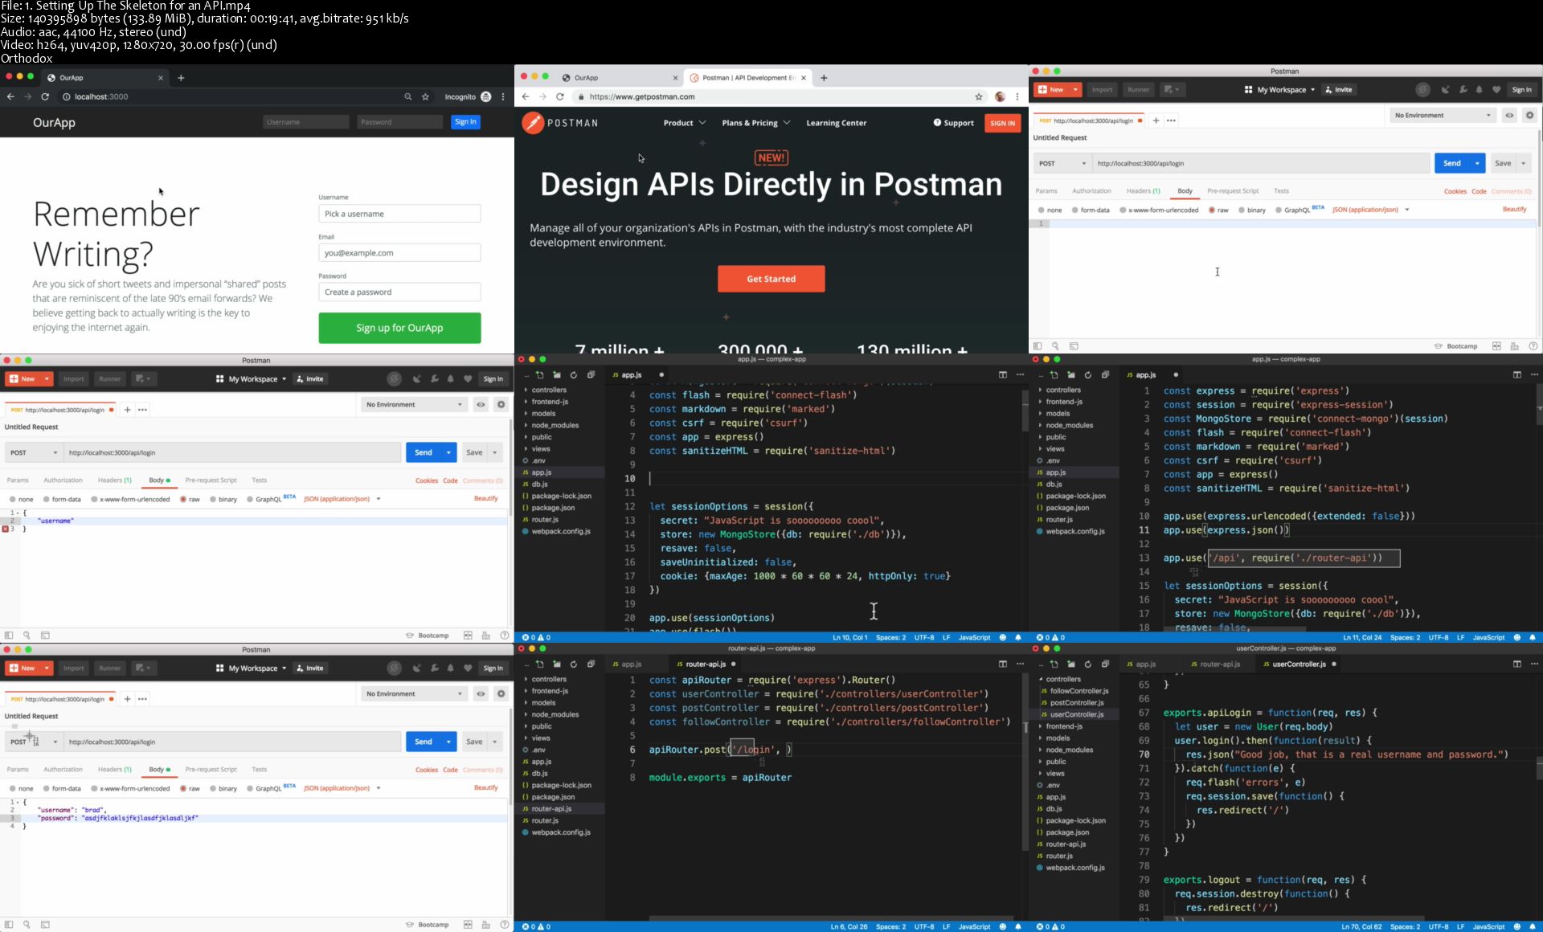
Task: Bookmark the getpostman.com page with star icon
Action: 978,96
